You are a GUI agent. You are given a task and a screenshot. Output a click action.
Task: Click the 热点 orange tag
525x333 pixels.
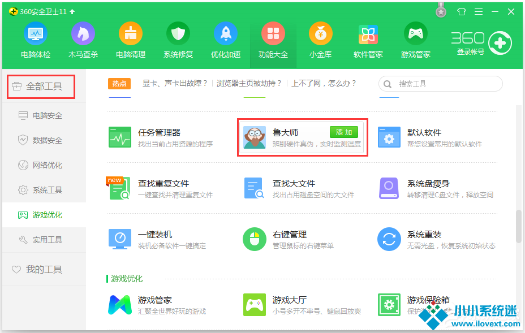pyautogui.click(x=119, y=84)
